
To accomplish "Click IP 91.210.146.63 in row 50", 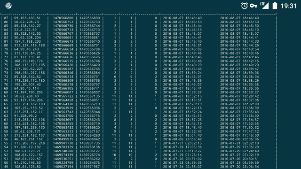I will 27,163.
